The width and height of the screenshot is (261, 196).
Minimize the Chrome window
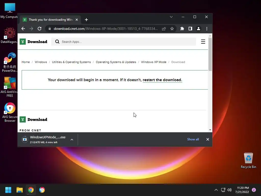click(183, 17)
